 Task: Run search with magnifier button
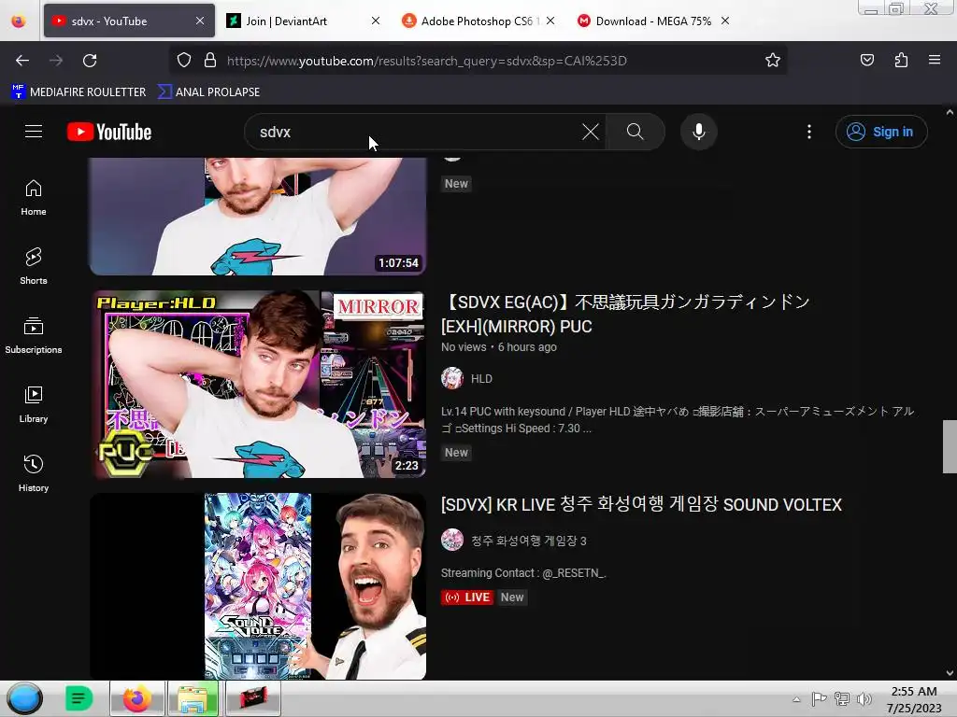pyautogui.click(x=635, y=132)
